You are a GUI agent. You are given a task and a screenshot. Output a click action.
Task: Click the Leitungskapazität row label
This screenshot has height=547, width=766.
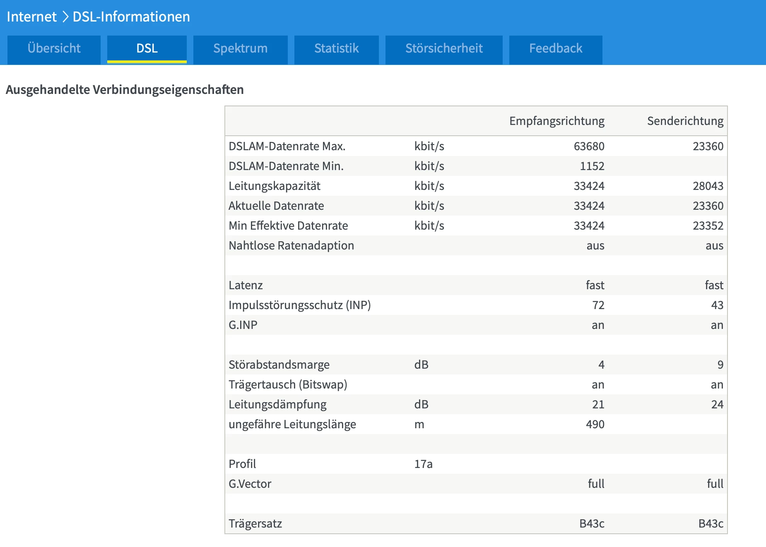275,186
